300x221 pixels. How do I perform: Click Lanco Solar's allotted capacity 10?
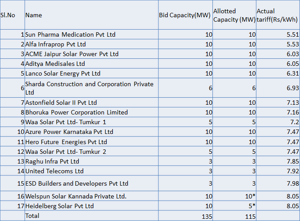click(x=252, y=73)
